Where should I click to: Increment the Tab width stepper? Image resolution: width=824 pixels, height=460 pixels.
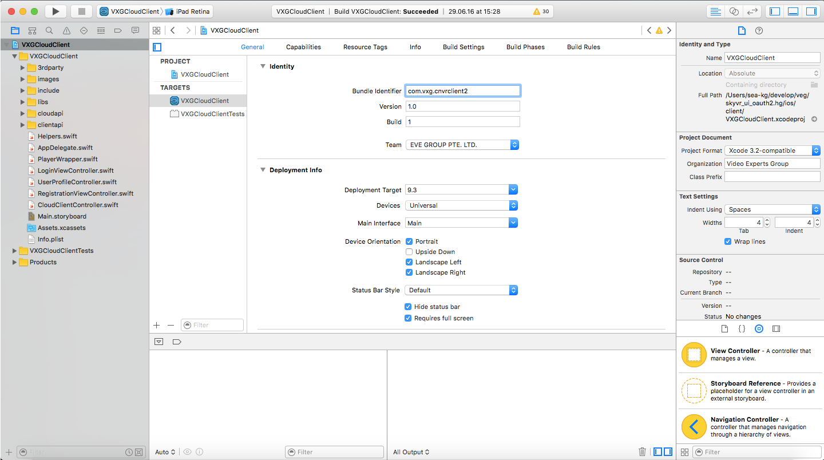[x=767, y=220]
